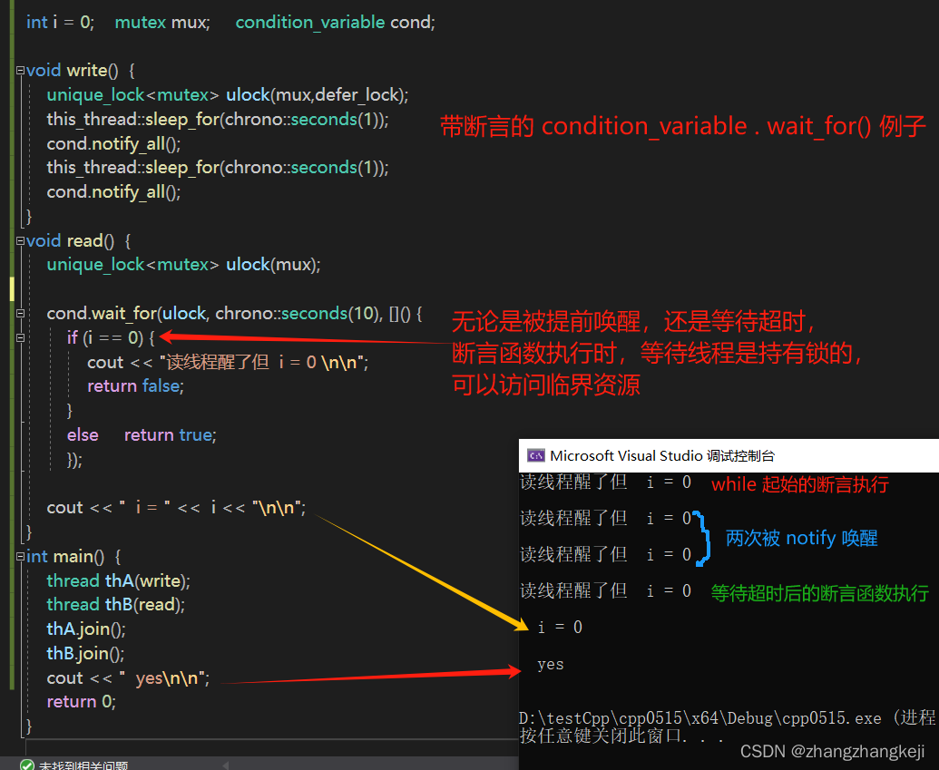Collapse the void read() function block

pos(20,240)
